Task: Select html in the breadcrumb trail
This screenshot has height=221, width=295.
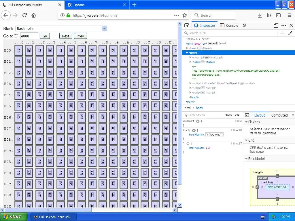Action: tap(188, 108)
